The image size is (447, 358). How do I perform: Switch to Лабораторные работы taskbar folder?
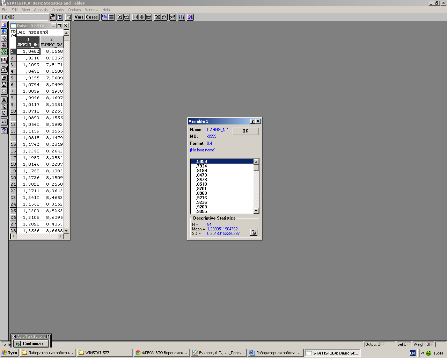[x=48, y=353]
